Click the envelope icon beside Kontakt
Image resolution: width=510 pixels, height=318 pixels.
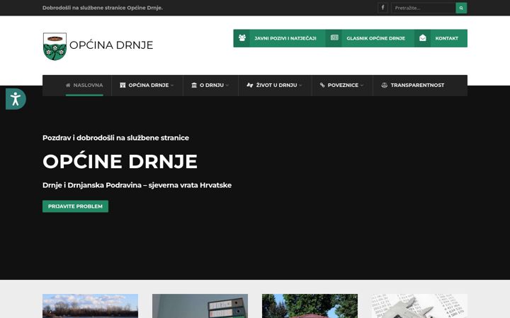point(422,38)
